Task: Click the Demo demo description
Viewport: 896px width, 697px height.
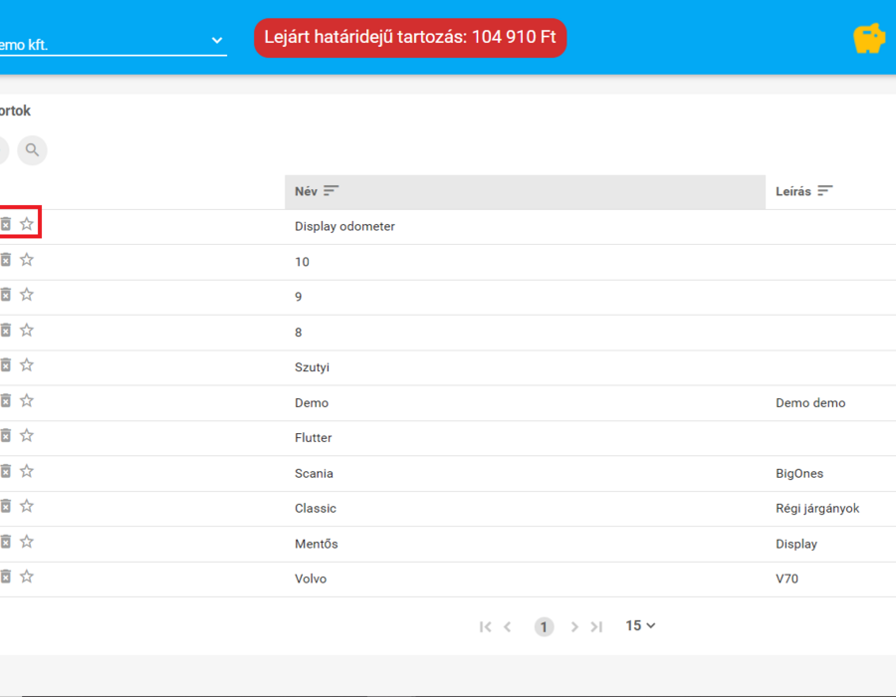Action: 810,403
